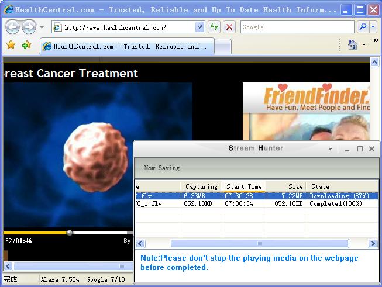Click the 07:30:34 start time cell
The image size is (382, 287).
[239, 203]
